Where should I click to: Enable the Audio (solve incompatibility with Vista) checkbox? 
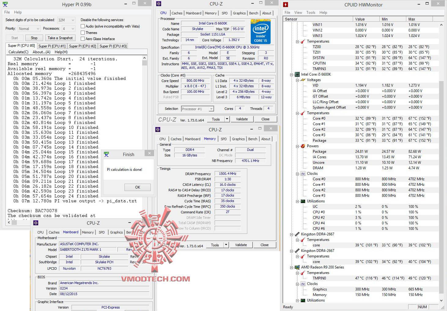click(x=83, y=26)
